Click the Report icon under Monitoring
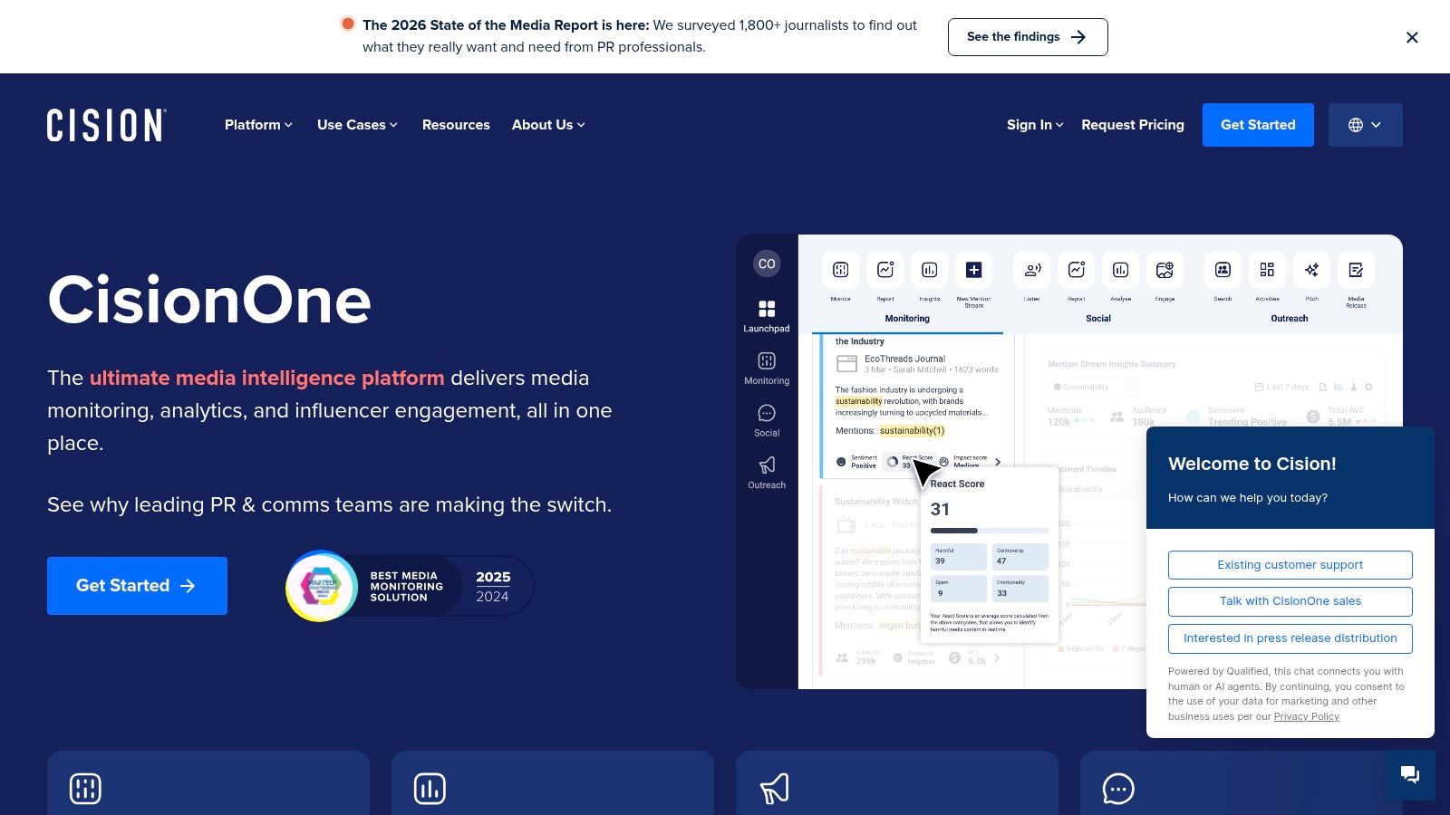The image size is (1450, 815). pyautogui.click(x=885, y=270)
